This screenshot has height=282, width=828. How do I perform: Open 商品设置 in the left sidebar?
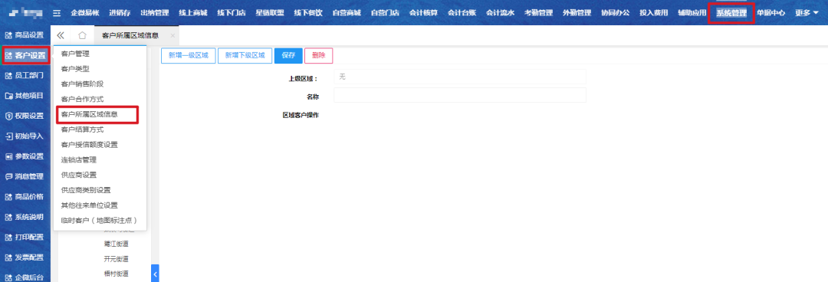click(25, 35)
